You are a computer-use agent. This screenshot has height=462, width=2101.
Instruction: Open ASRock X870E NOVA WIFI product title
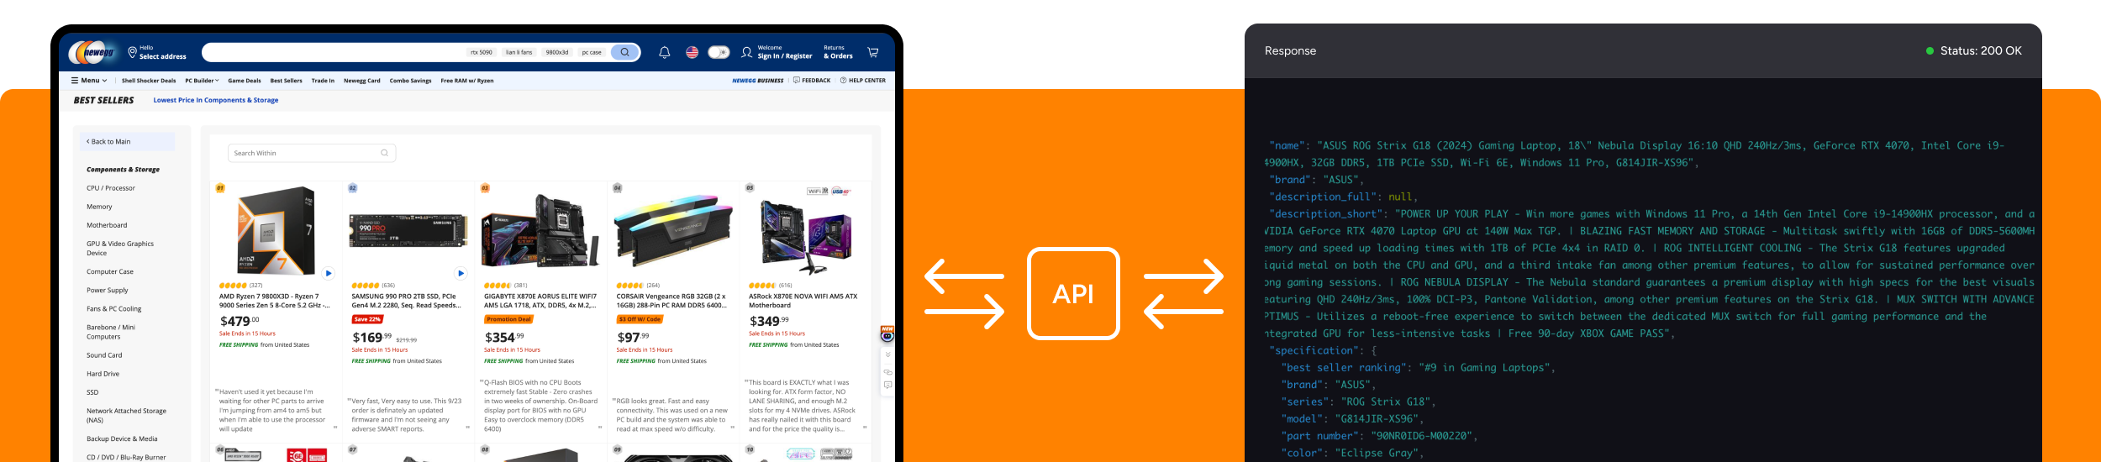pos(803,301)
